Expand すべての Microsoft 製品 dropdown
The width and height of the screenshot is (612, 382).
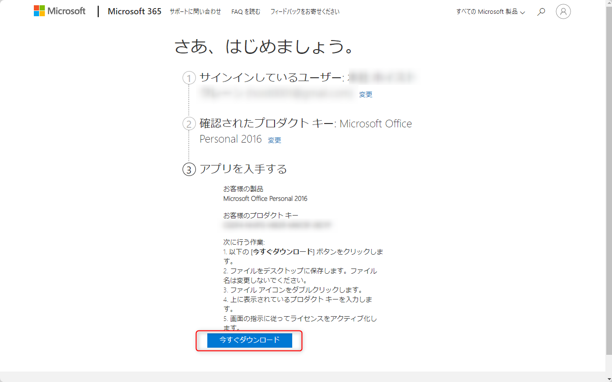click(490, 12)
